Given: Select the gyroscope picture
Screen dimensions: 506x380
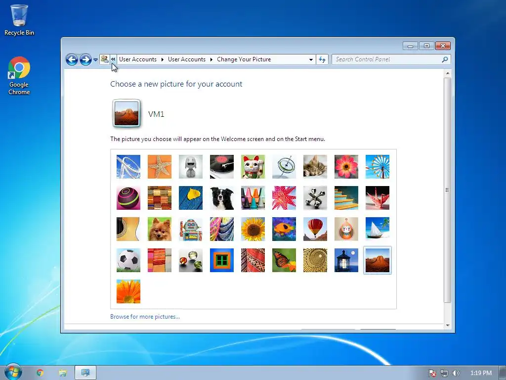Looking at the screenshot, I should [284, 167].
